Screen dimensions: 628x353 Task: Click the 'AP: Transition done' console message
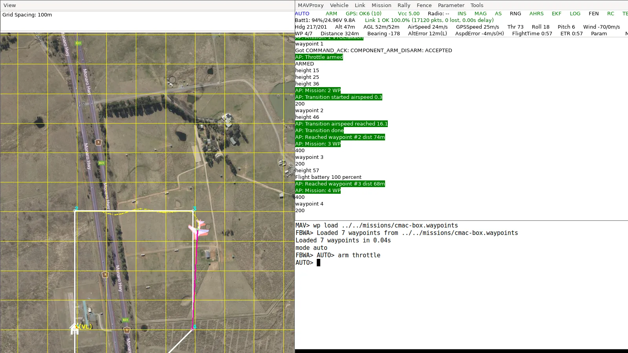point(319,130)
